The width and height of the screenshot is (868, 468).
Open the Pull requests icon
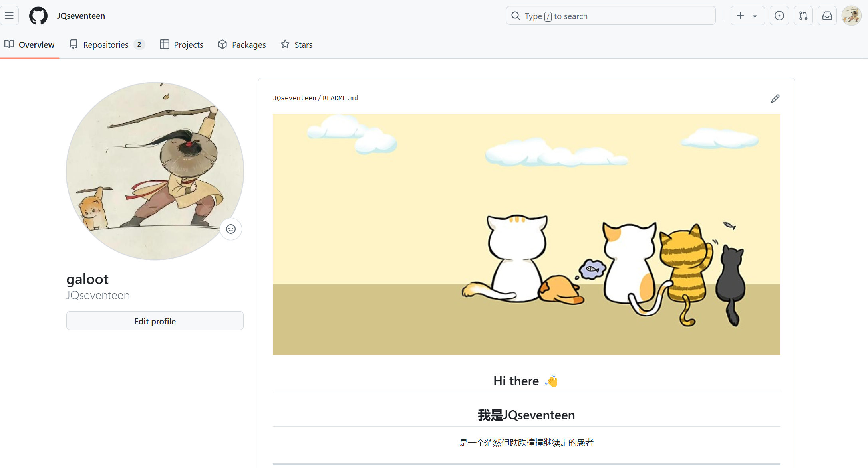click(x=803, y=16)
